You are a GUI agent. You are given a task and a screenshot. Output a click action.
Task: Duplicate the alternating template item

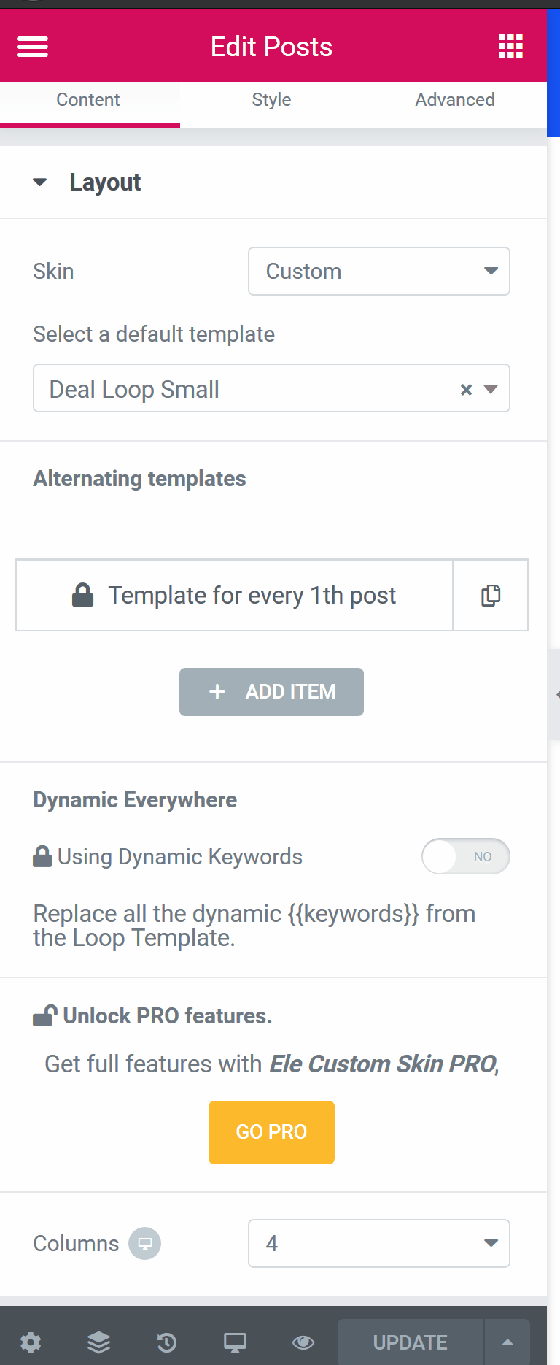[490, 595]
